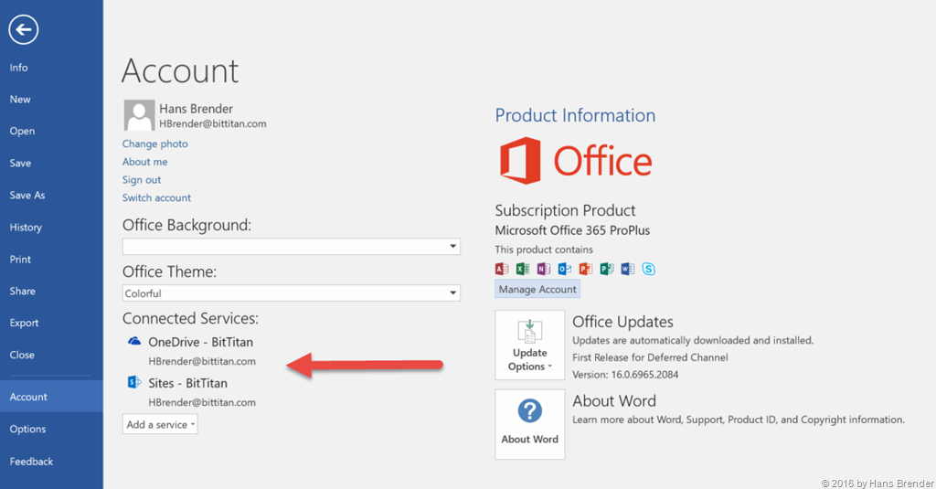936x489 pixels.
Task: Click the PowerPoint app icon
Action: (x=586, y=269)
